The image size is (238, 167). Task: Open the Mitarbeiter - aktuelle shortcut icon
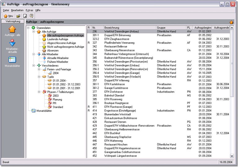(12, 43)
